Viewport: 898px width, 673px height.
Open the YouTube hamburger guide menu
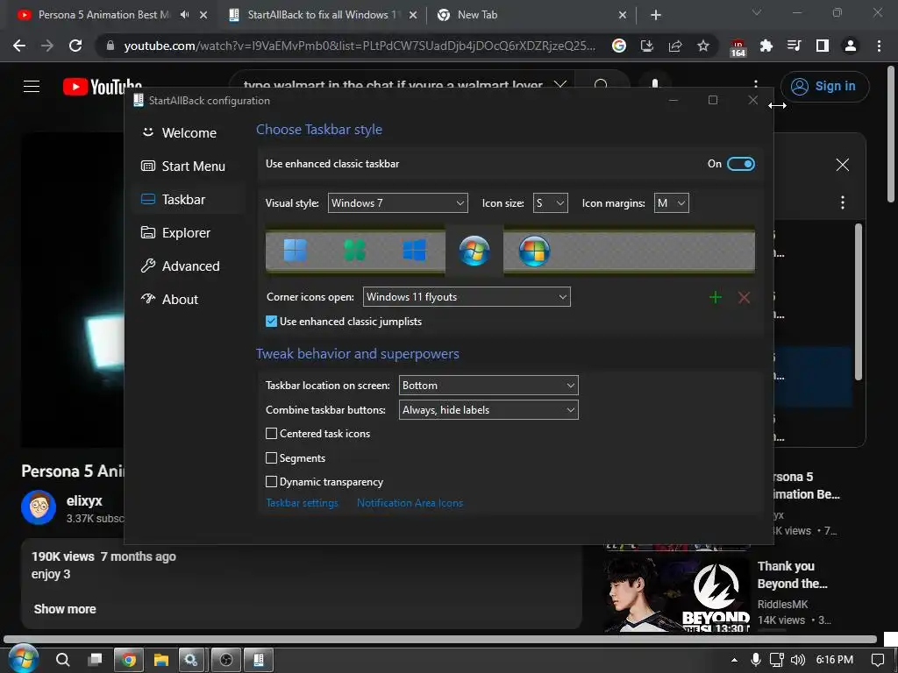point(32,87)
